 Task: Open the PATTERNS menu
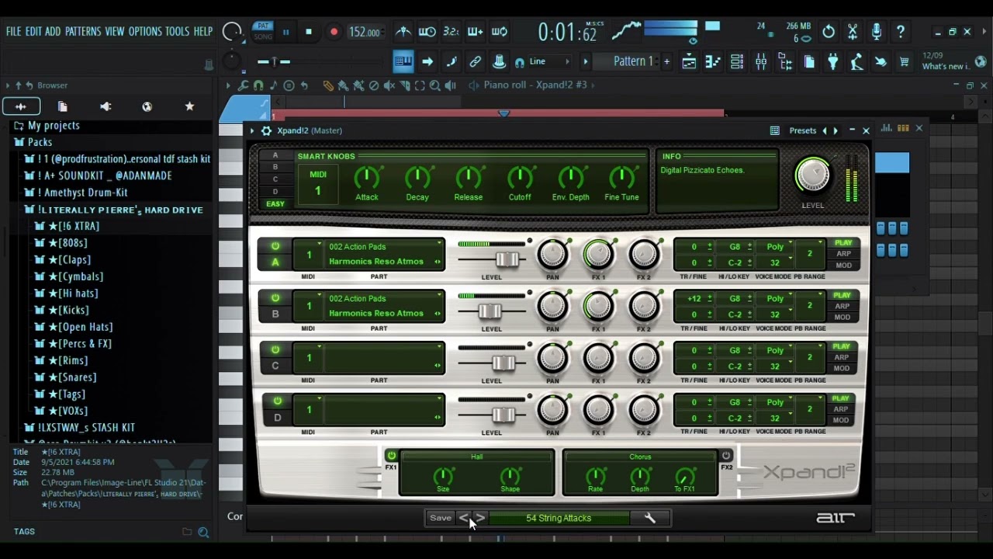[x=83, y=32]
